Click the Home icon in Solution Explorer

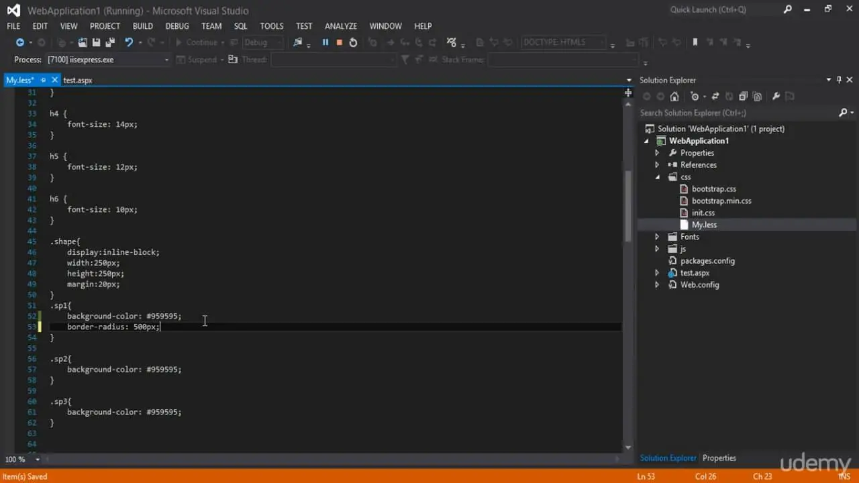674,97
